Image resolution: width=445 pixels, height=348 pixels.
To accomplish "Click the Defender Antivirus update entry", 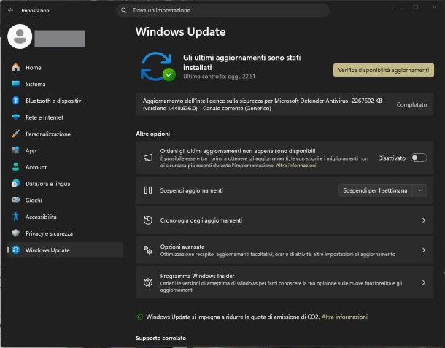I will [285, 104].
